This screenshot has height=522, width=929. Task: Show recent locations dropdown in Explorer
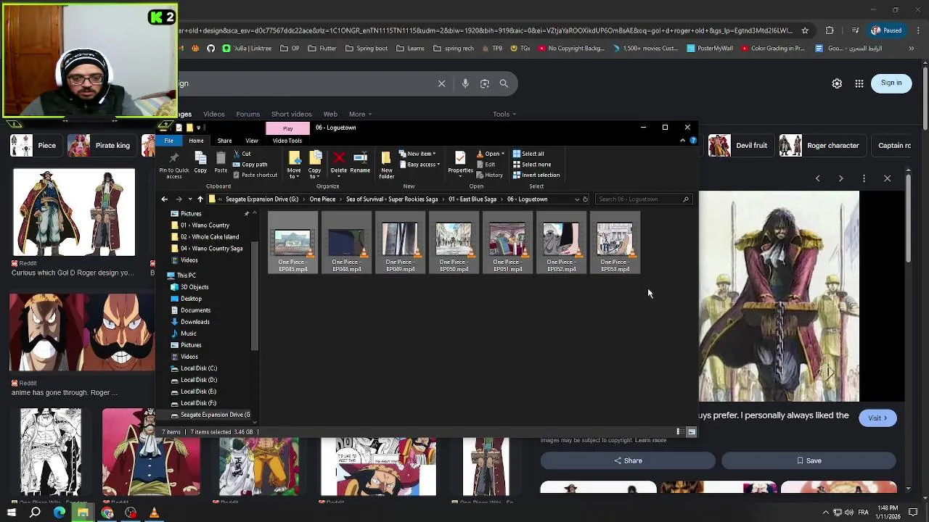[190, 199]
